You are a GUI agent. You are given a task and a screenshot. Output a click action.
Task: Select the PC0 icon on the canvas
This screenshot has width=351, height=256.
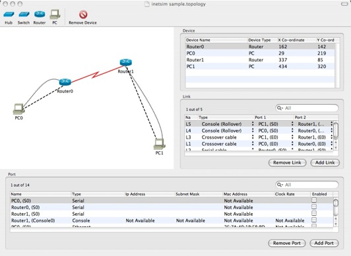(x=18, y=109)
